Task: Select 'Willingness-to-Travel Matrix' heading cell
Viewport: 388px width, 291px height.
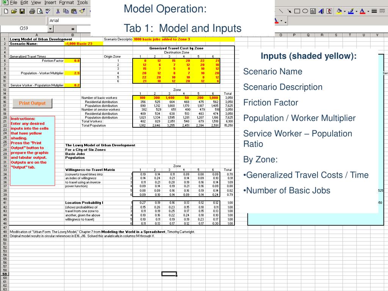Action: coord(90,170)
